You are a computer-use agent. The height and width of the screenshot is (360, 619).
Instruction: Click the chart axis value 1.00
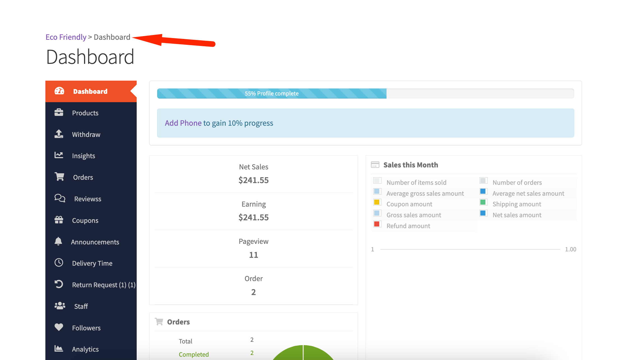click(x=571, y=249)
